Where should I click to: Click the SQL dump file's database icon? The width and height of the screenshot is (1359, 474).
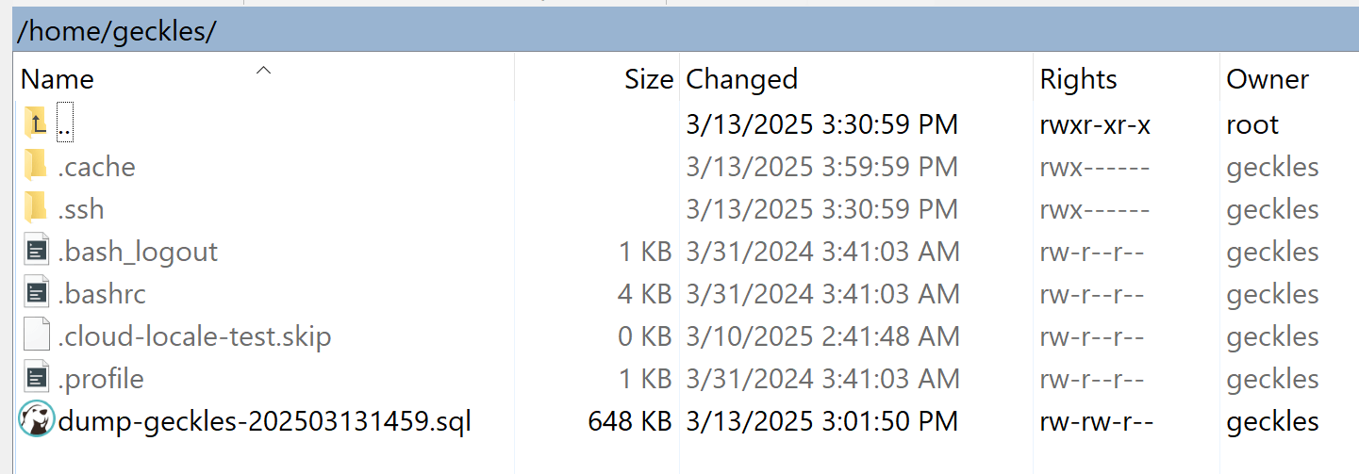click(x=36, y=421)
